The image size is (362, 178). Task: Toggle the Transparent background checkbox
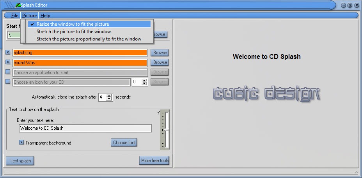21,143
